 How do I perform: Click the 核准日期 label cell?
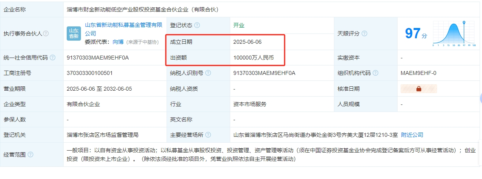[366, 89]
